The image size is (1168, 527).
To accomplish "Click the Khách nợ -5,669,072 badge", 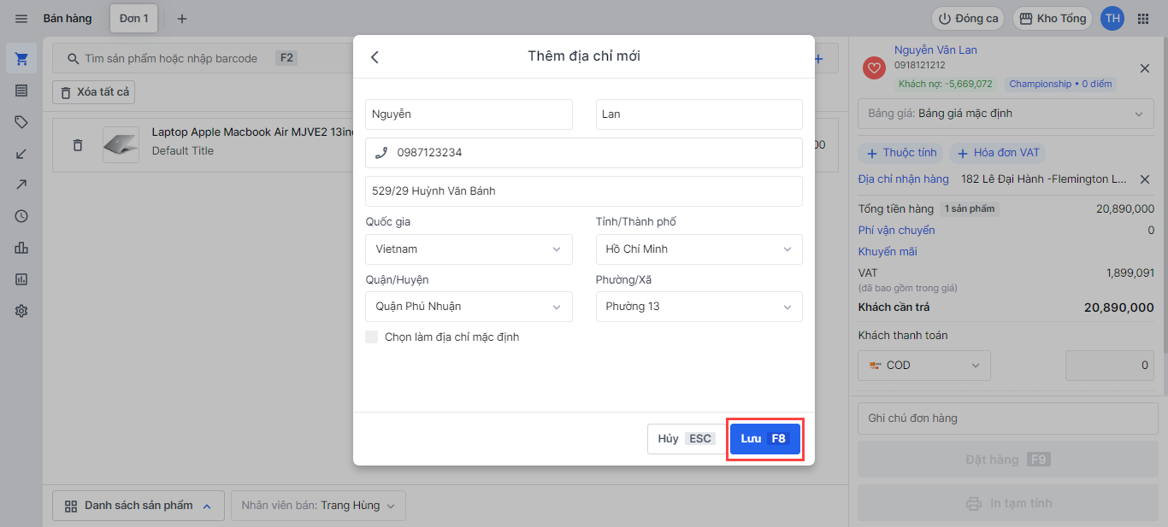I will coord(946,84).
